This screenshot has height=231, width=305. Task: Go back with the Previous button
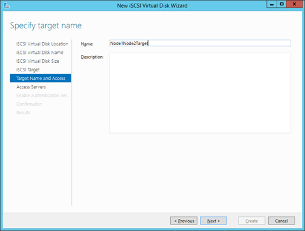(184, 221)
